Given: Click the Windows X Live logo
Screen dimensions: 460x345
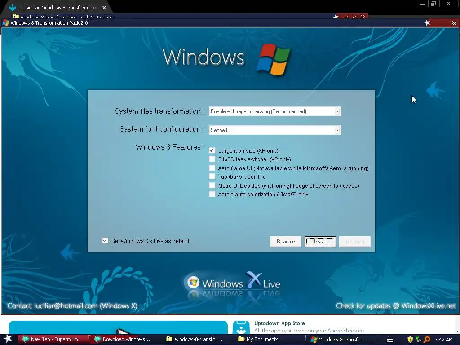Looking at the screenshot, I should pos(233,283).
